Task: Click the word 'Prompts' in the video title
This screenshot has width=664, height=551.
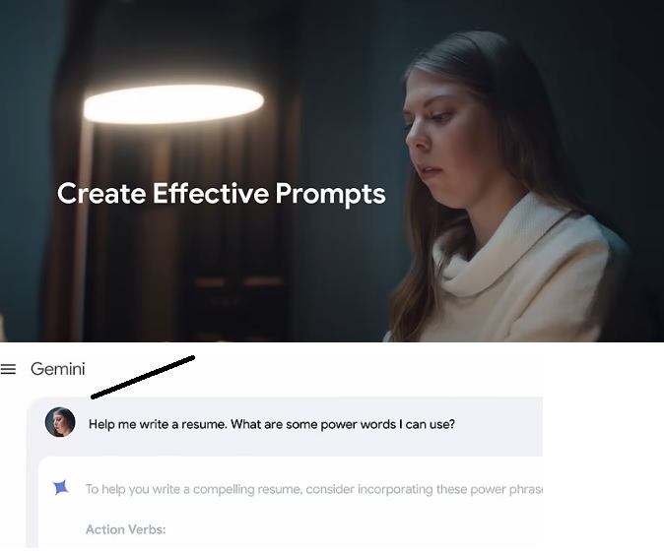Action: pyautogui.click(x=330, y=195)
